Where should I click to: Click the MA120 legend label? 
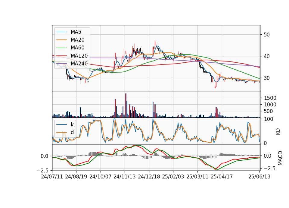[79, 55]
